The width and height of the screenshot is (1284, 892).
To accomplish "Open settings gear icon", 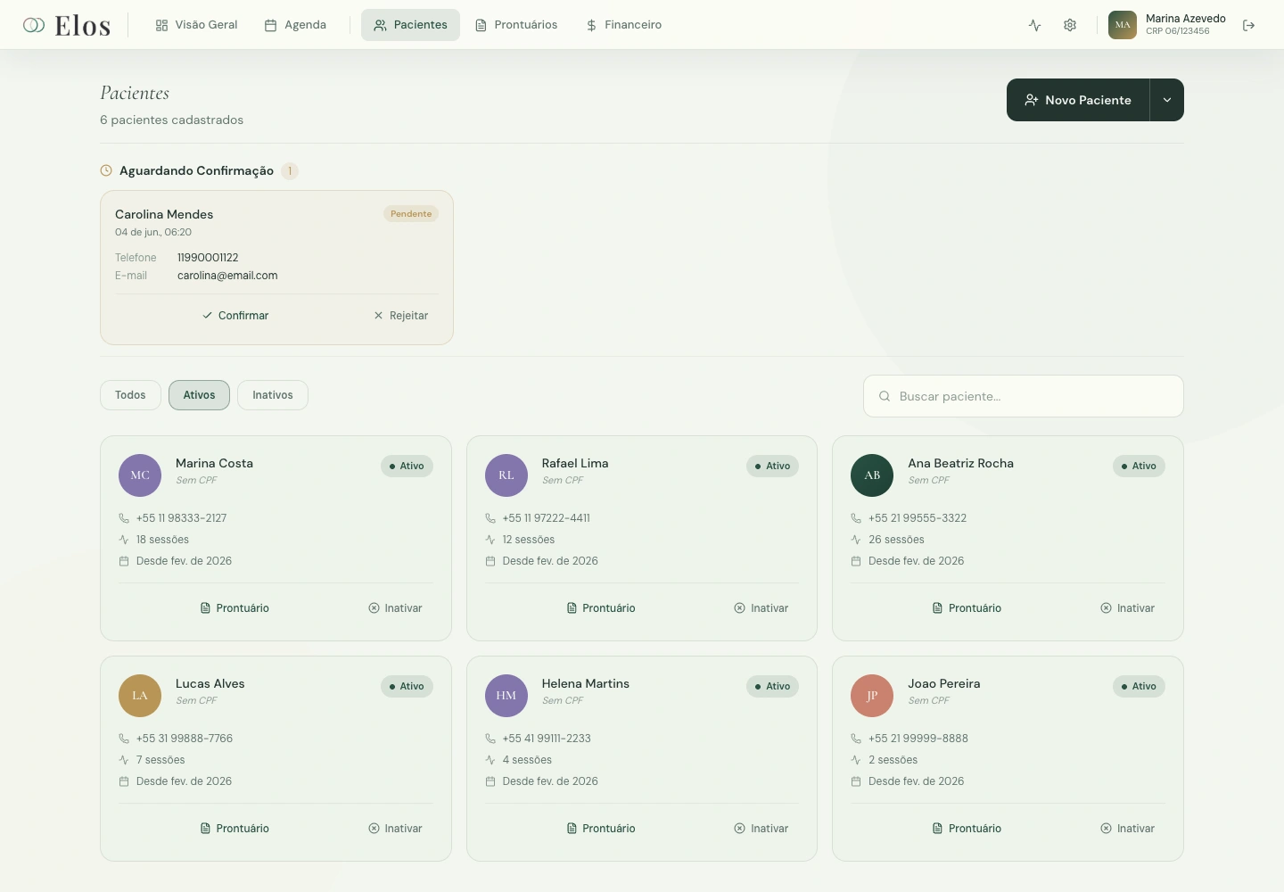I will (1070, 25).
